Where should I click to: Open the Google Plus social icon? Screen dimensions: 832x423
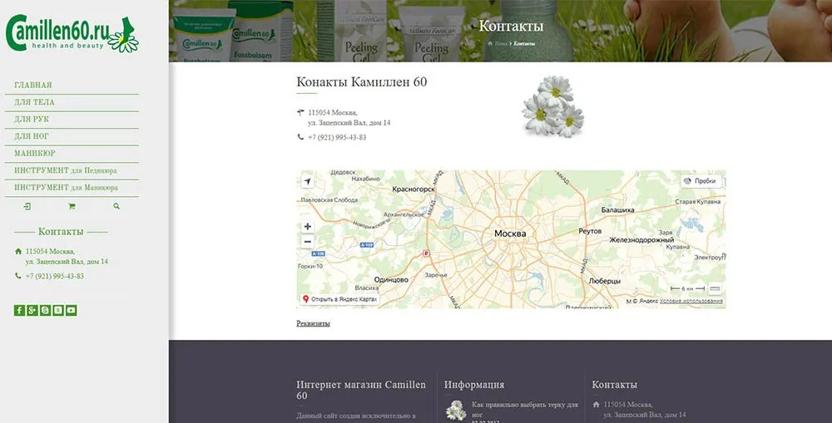tap(32, 310)
